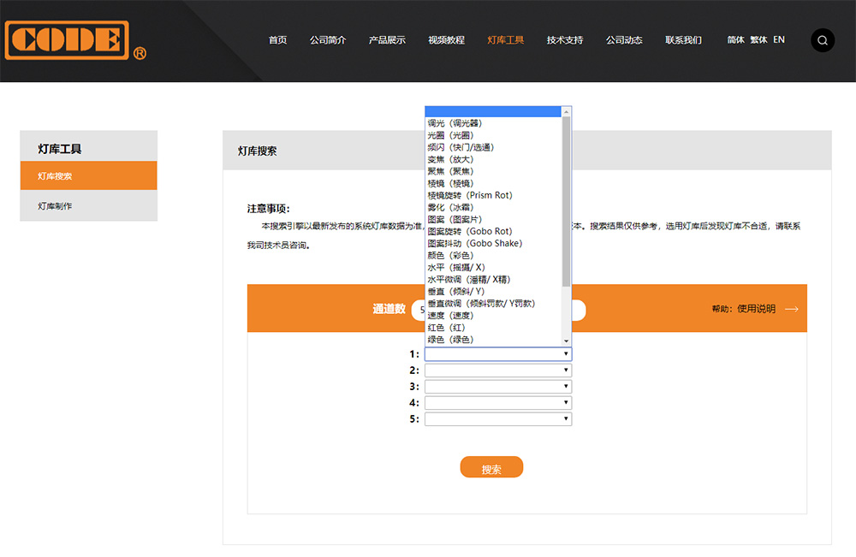Pick 图案抖动 (Gobo Shake) from list
The image size is (856, 557).
click(474, 243)
